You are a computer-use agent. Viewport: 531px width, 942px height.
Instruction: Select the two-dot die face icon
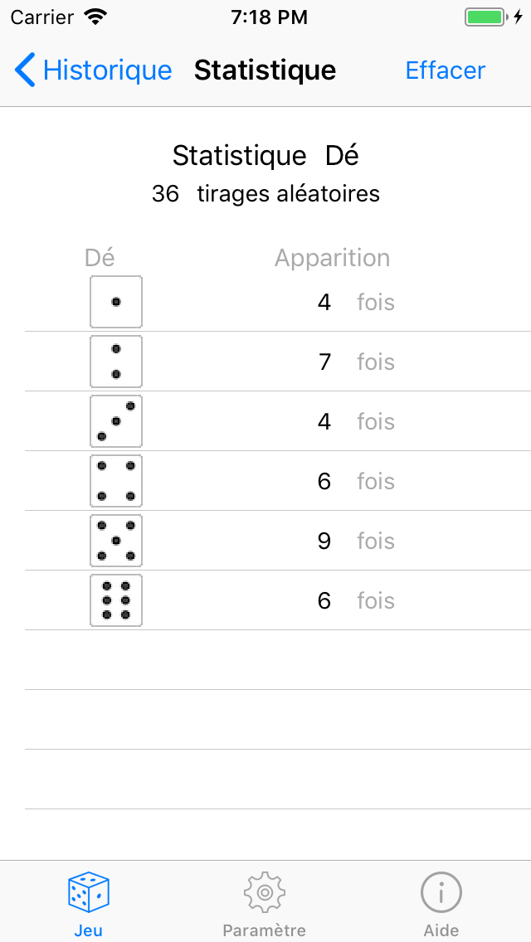(x=116, y=362)
